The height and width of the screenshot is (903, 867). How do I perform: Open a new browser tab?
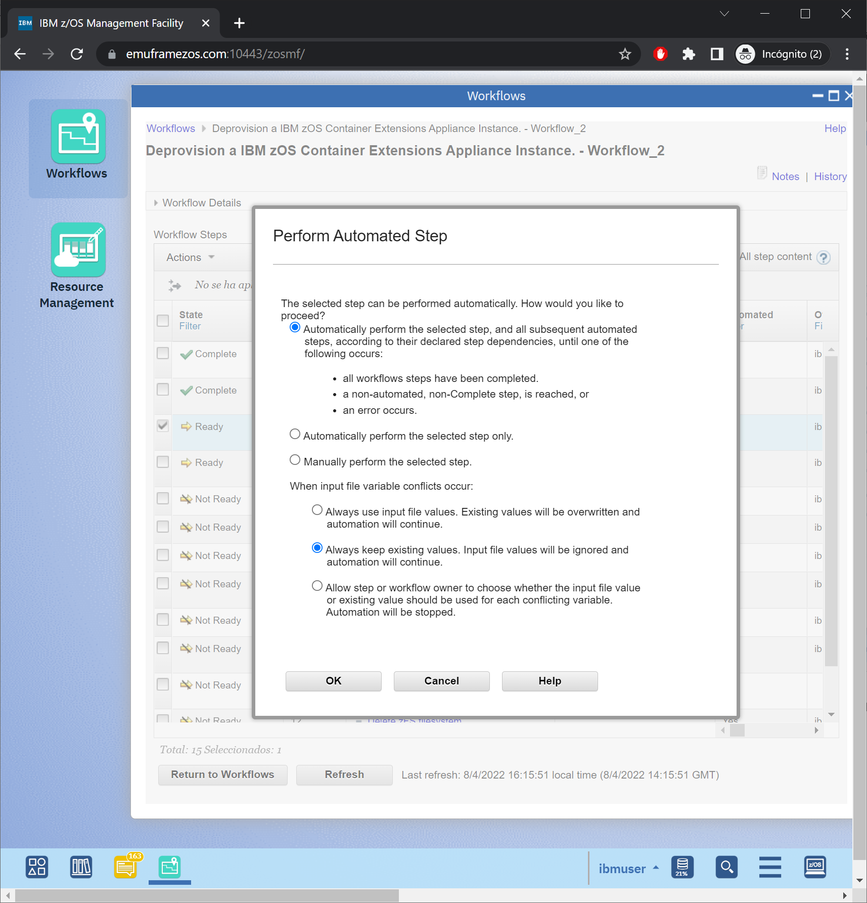click(239, 23)
